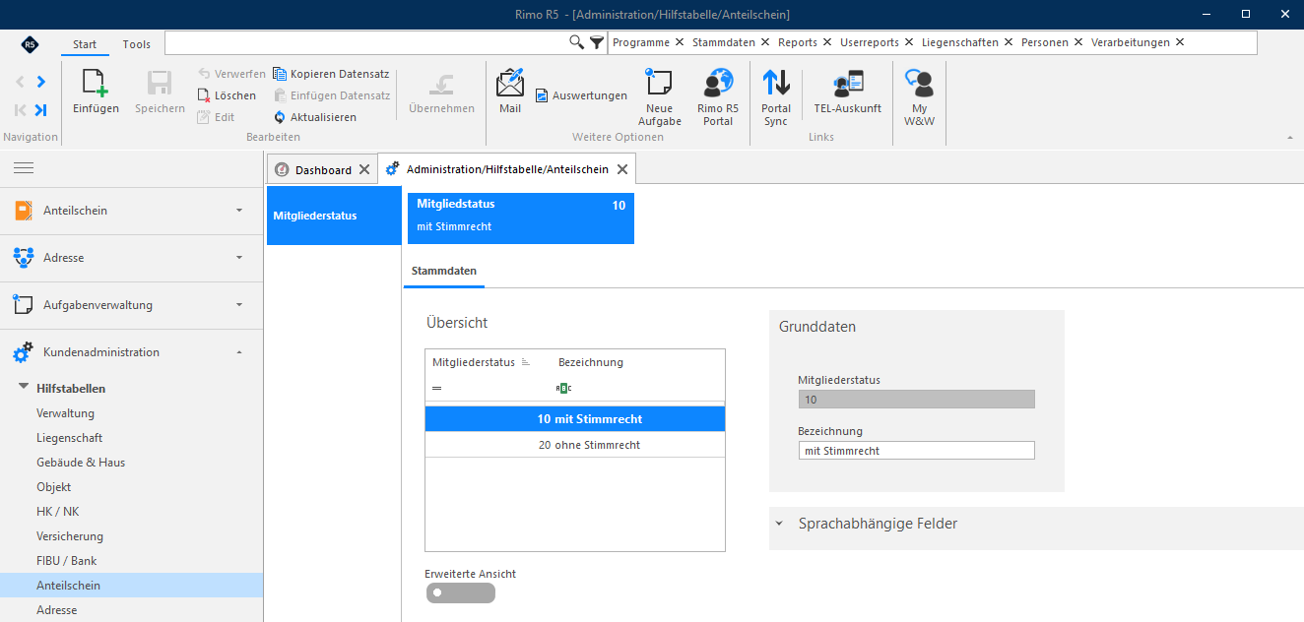Screen dimensions: 1304x622
Task: Open the Mail function
Action: click(x=510, y=92)
